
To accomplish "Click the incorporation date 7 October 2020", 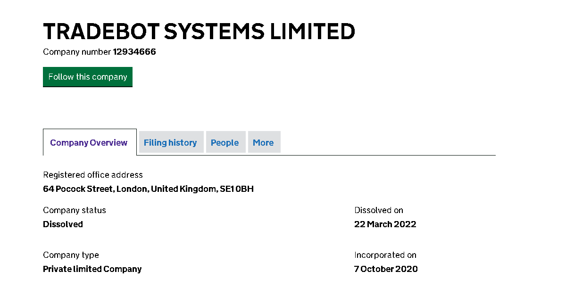I will (x=386, y=269).
